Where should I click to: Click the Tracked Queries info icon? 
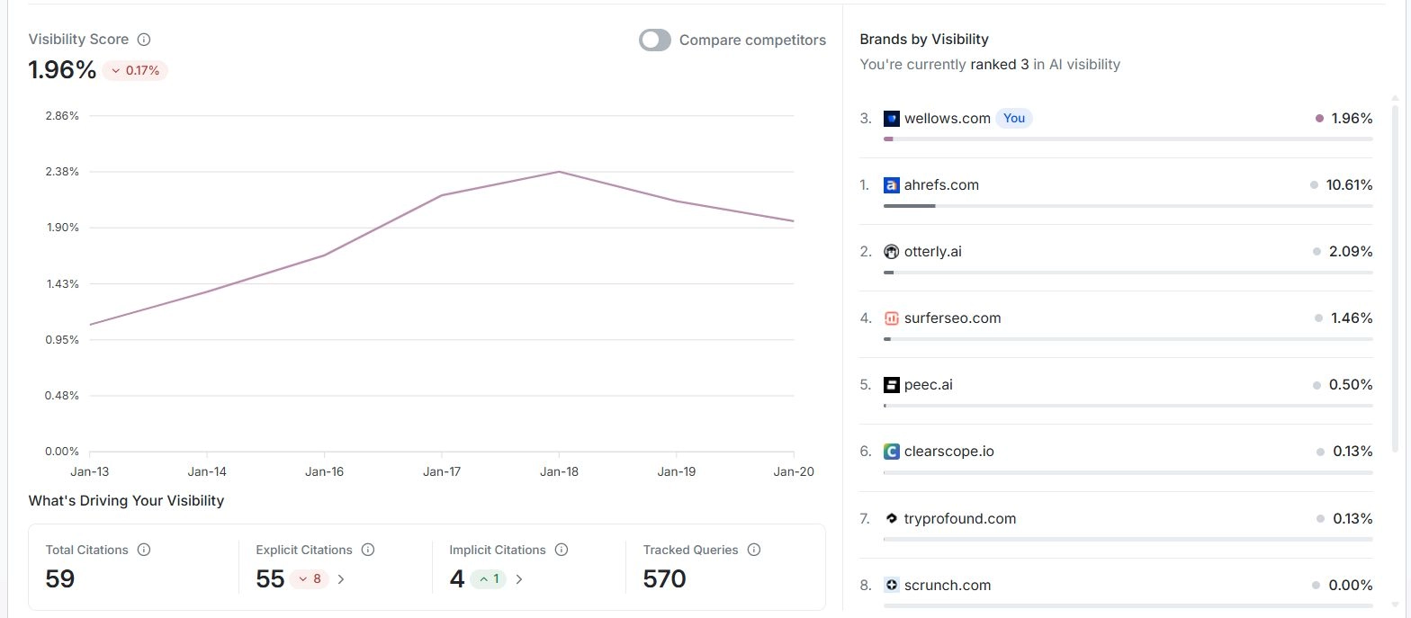[x=754, y=550]
